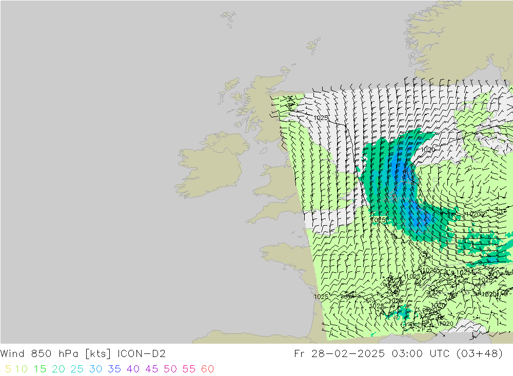The width and height of the screenshot is (513, 376).
Task: Click the '20' knots legend value
Action: [x=58, y=369]
